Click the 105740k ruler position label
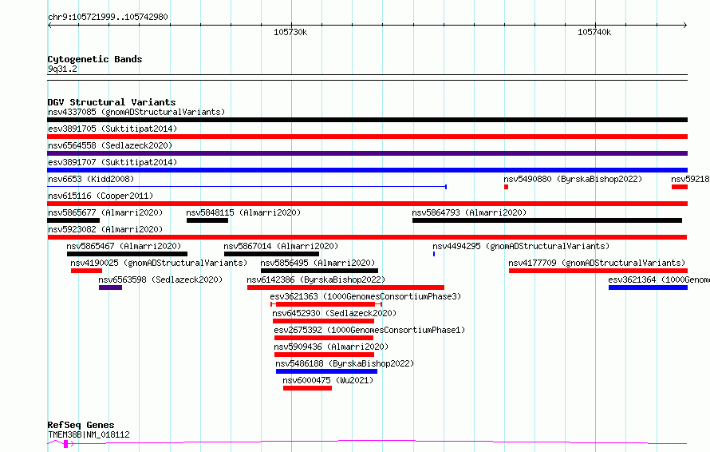Image resolution: width=710 pixels, height=452 pixels. pos(594,32)
